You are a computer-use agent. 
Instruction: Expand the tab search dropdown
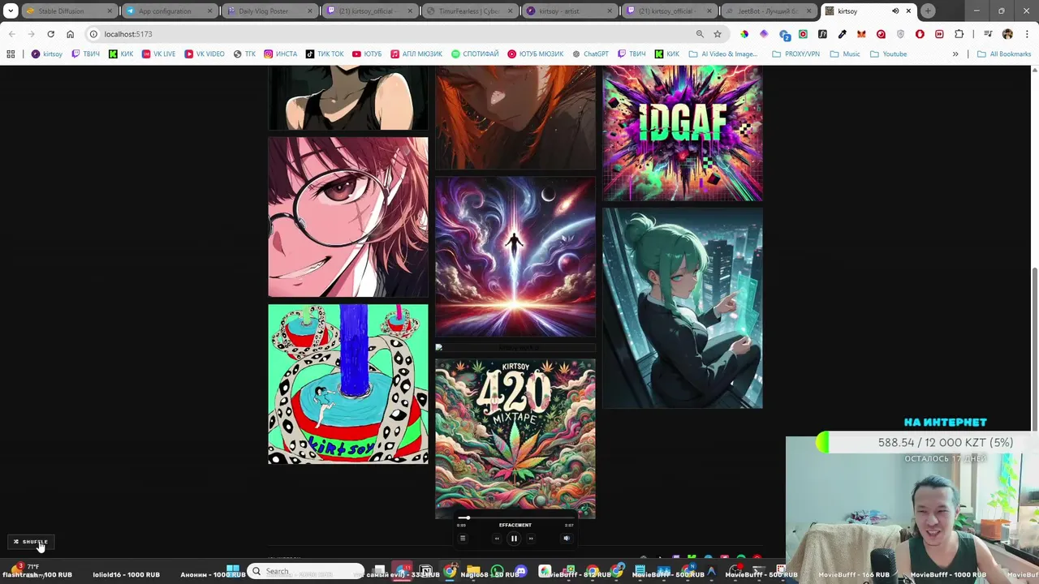(x=11, y=11)
